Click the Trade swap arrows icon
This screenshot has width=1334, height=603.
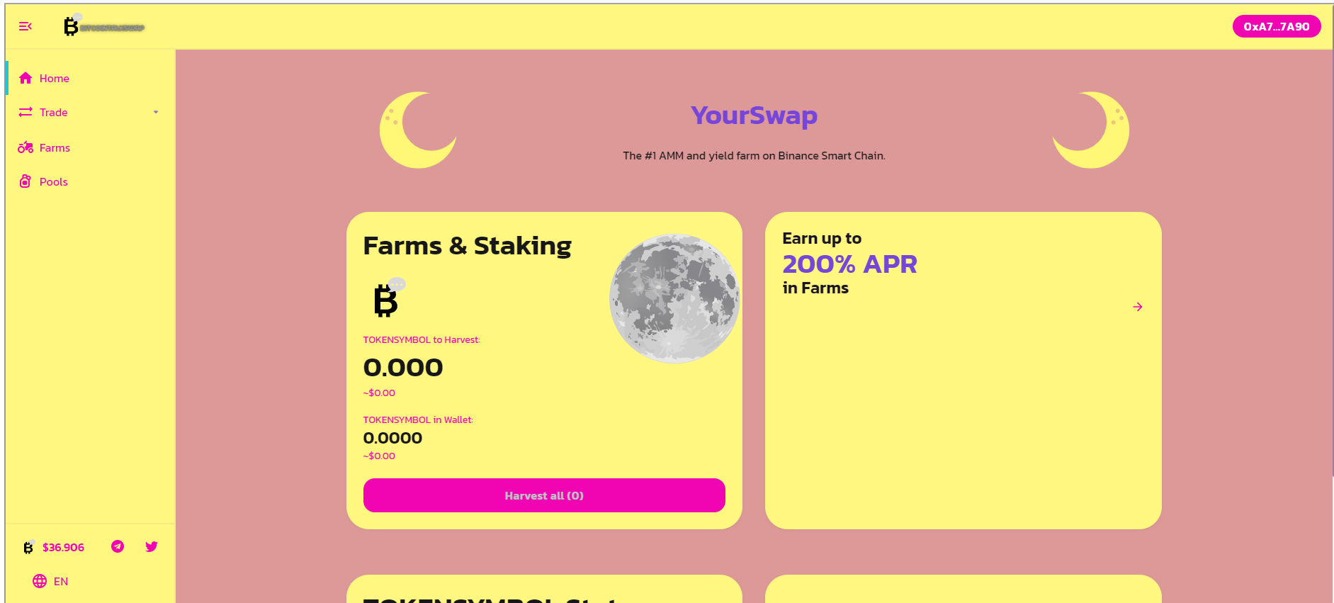tap(26, 112)
